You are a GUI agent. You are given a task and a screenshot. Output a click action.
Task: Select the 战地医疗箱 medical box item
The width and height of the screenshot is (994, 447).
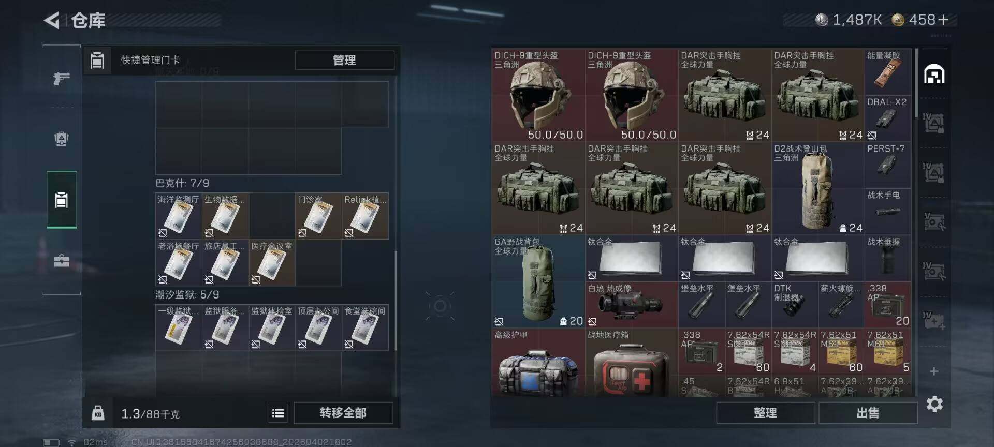pos(632,363)
